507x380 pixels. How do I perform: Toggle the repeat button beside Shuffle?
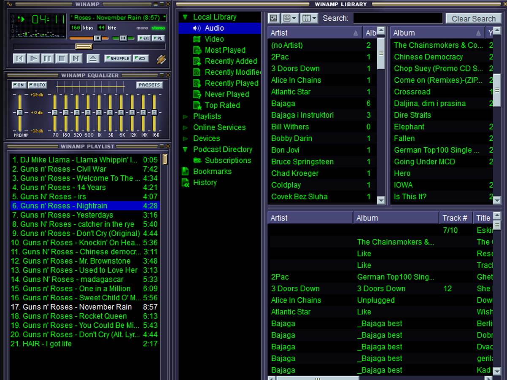pos(141,59)
